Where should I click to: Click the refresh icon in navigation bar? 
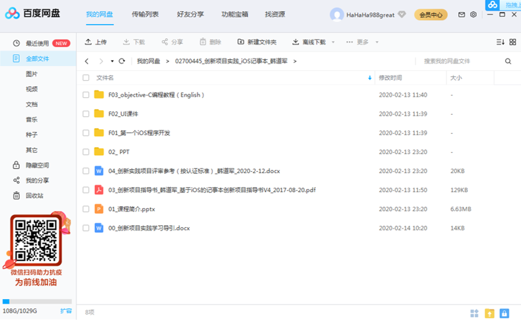tap(122, 62)
